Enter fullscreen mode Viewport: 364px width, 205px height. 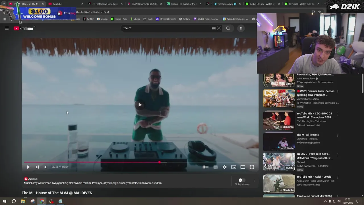(x=252, y=167)
